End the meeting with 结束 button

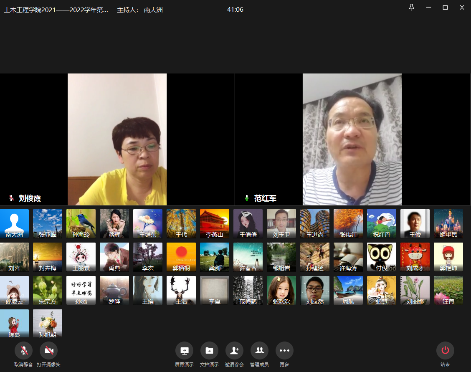(445, 351)
